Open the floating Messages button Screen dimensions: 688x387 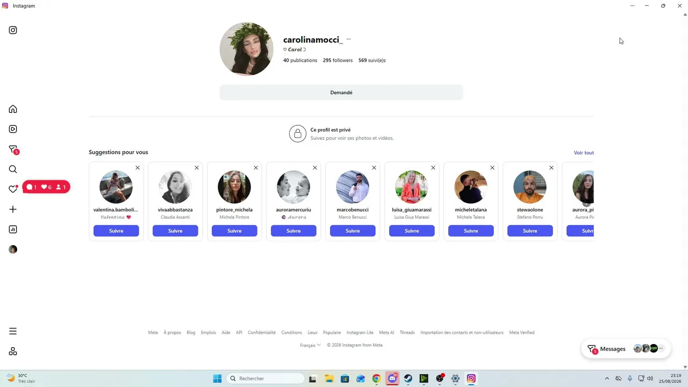[626, 349]
